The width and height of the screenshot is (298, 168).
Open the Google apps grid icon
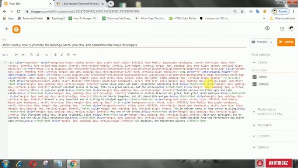click(282, 29)
